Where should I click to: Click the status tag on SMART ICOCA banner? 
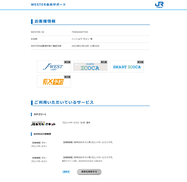point(140,62)
